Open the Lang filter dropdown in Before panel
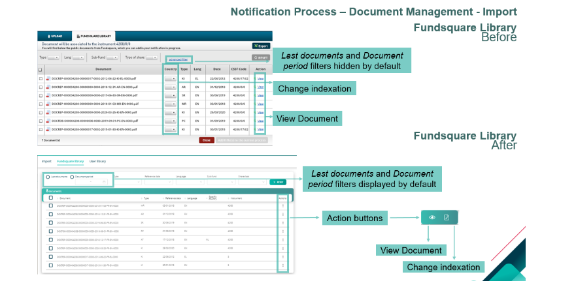576x300 pixels. coord(78,57)
